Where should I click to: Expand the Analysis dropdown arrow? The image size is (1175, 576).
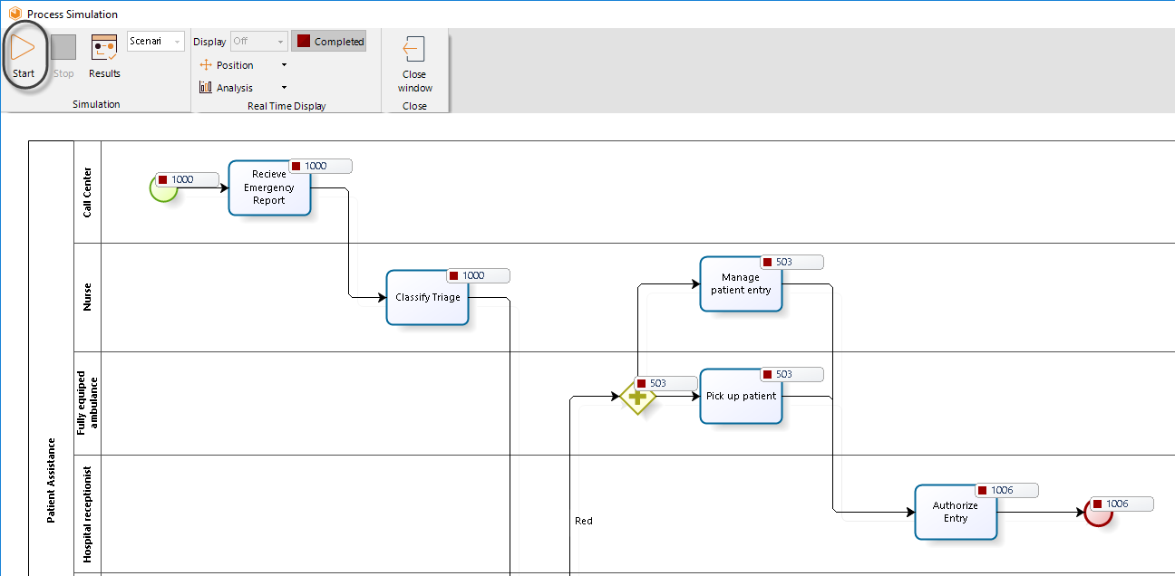284,88
